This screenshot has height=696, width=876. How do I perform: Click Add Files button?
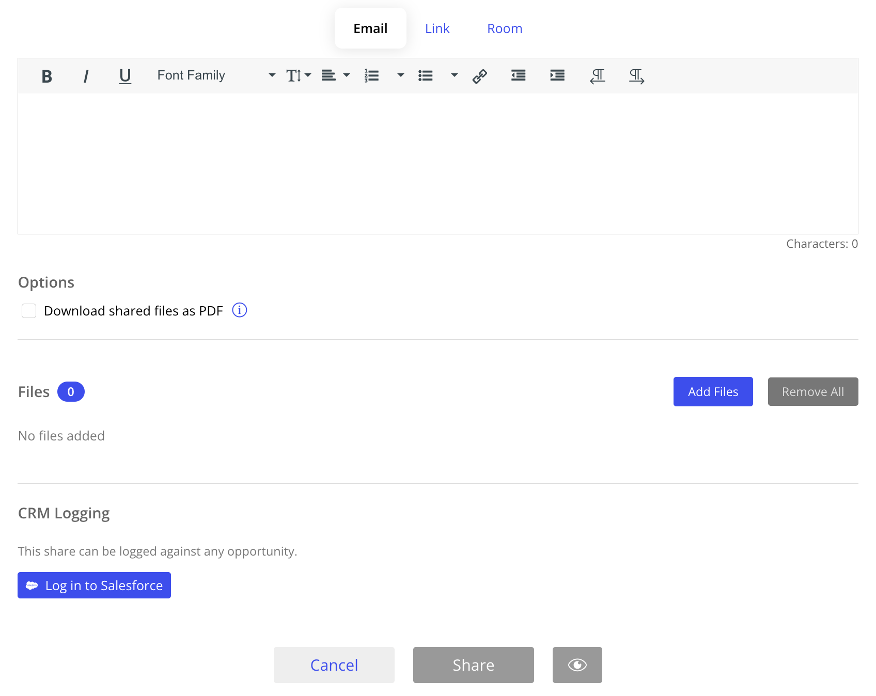[713, 391]
